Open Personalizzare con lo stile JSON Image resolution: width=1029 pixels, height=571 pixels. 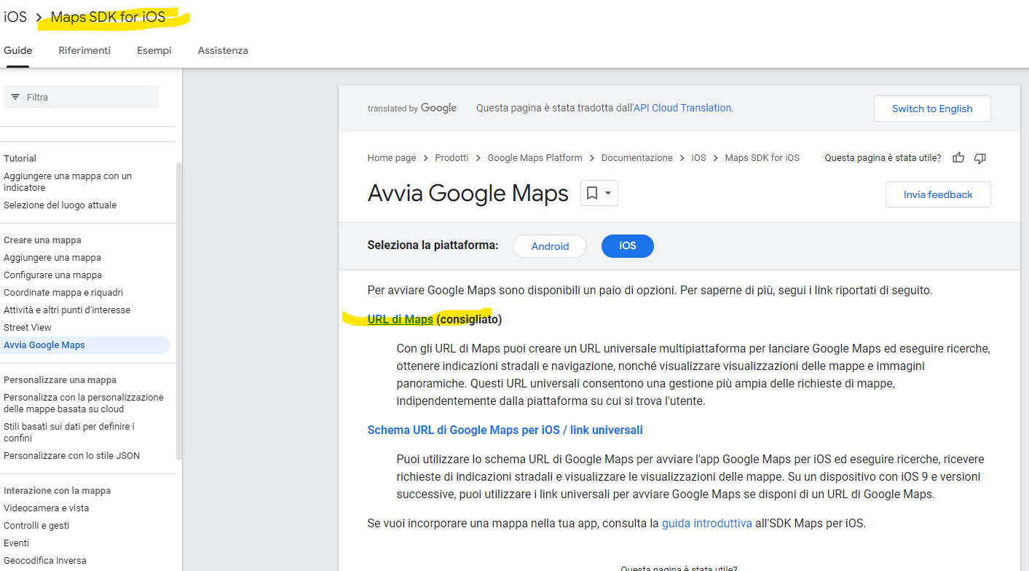pyautogui.click(x=71, y=456)
